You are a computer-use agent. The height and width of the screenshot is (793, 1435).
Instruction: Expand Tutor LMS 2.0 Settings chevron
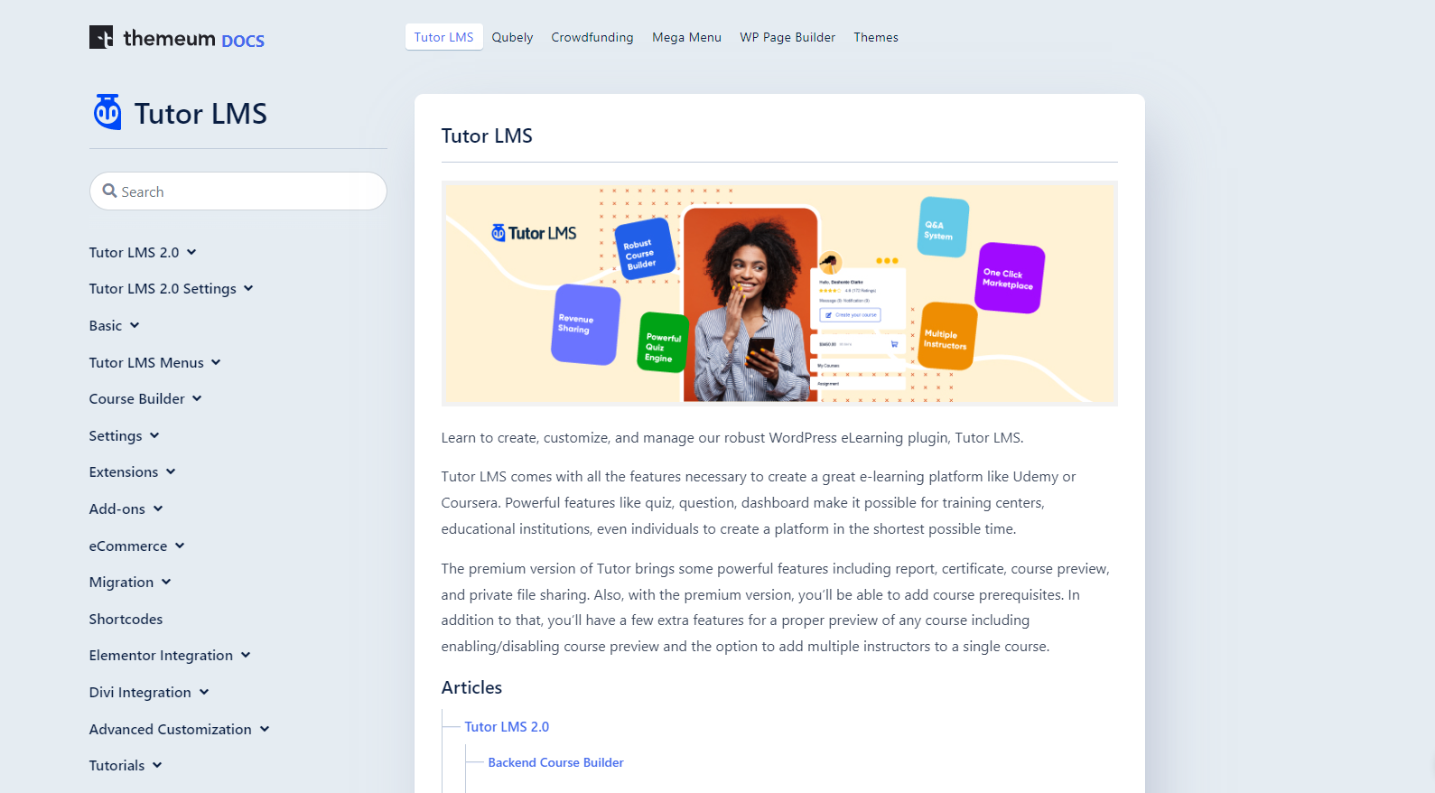click(248, 288)
